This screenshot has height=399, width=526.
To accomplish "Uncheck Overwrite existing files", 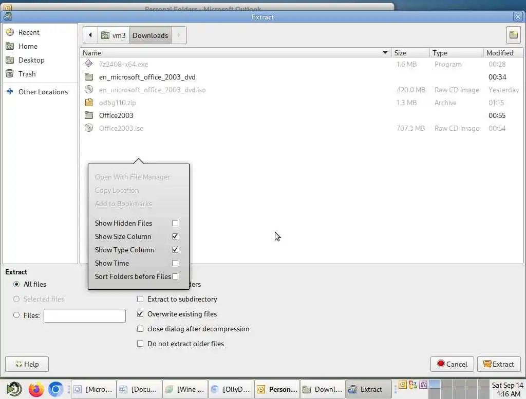I will [140, 314].
